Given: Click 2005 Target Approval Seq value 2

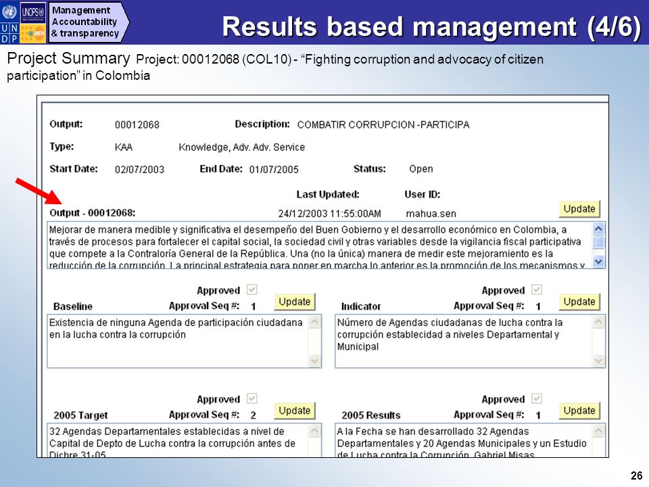Looking at the screenshot, I should (254, 415).
